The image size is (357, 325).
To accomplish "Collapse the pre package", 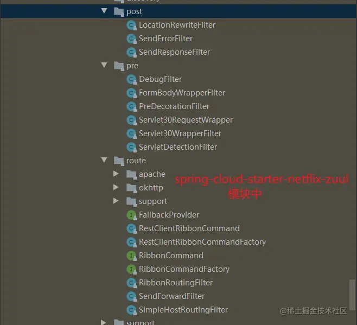I will (x=104, y=65).
